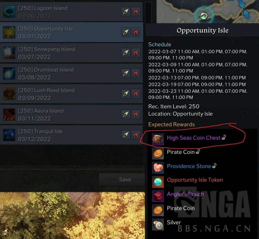Toggle alarm mute for Lush Reed Island
This screenshot has height=239, width=259.
pyautogui.click(x=136, y=94)
